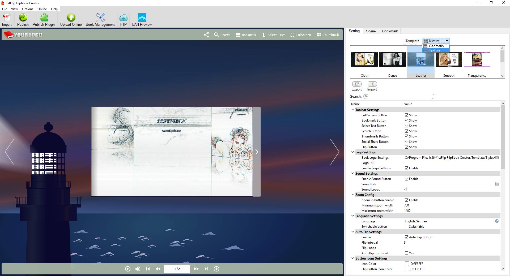Go to previous page with rewind button
The image size is (510, 276).
click(158, 269)
